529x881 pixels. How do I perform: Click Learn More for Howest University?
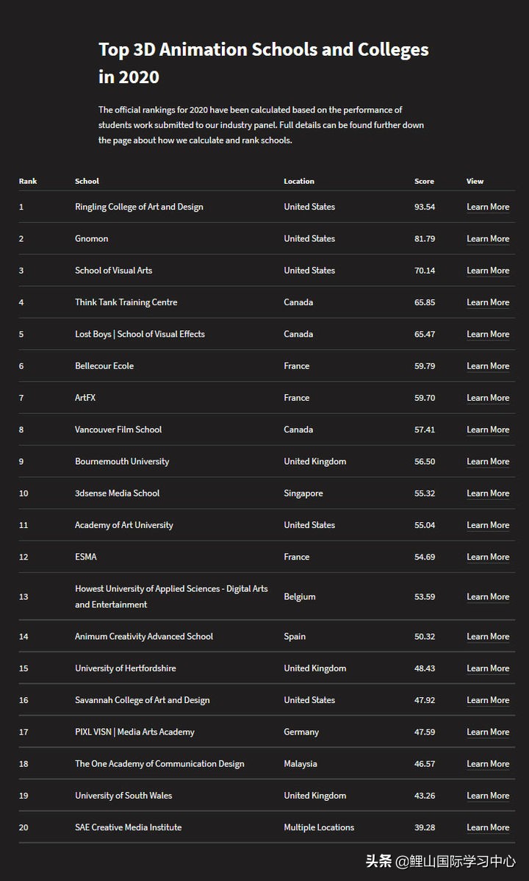pos(488,597)
